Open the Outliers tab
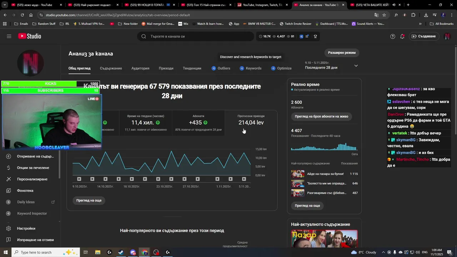 [x=221, y=68]
